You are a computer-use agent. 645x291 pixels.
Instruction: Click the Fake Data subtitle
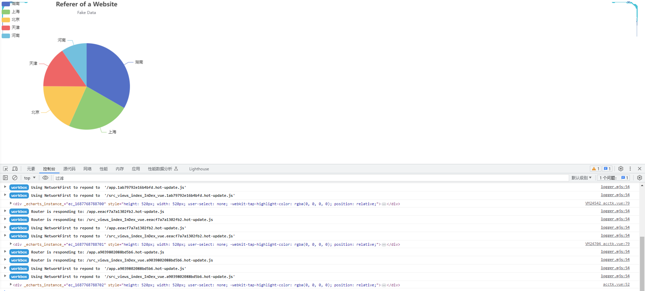pyautogui.click(x=87, y=12)
